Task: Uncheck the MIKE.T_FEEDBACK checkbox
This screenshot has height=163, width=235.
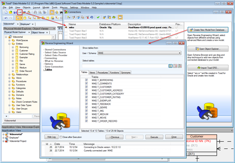Action: point(86,104)
